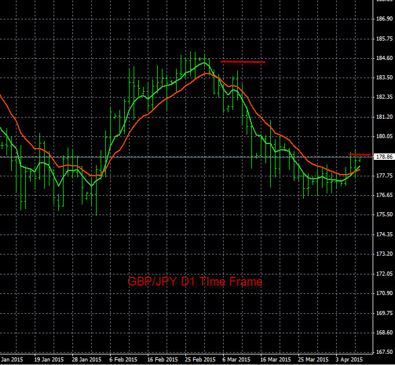The height and width of the screenshot is (365, 395).
Task: Click the 25 Mar 2015 date label
Action: (313, 360)
